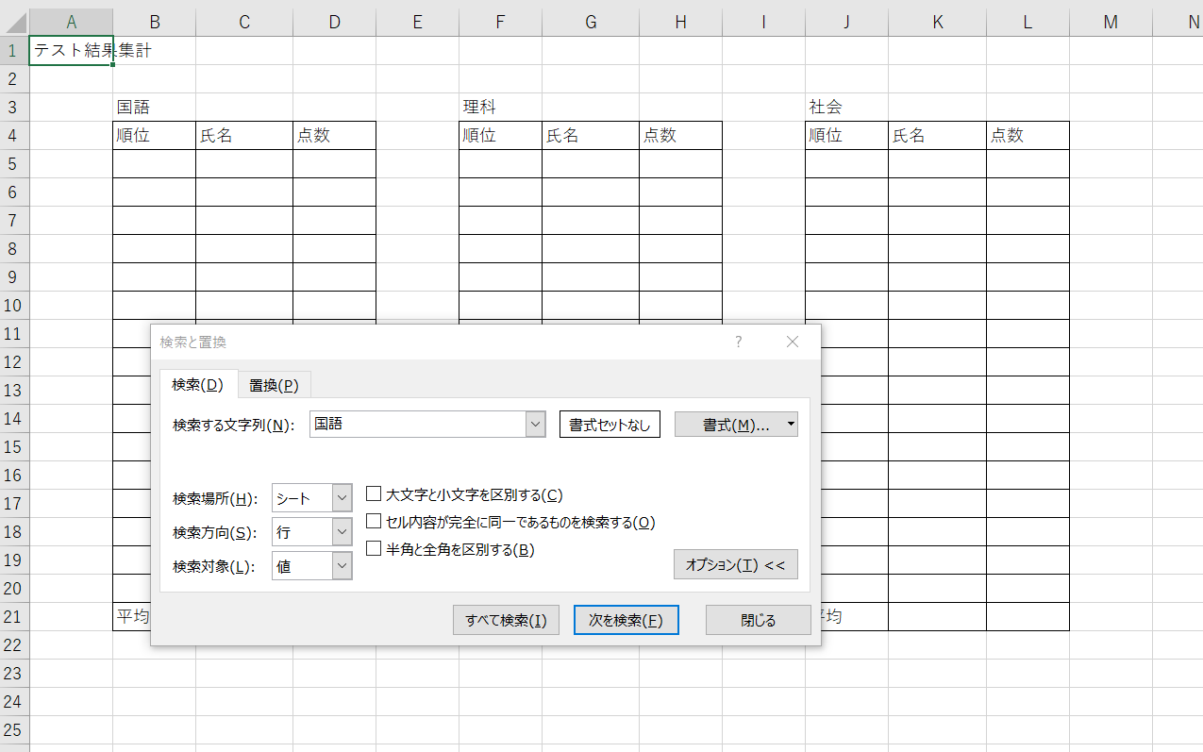
Task: Open the 検索場所 dropdown showing シート
Action: pyautogui.click(x=342, y=498)
